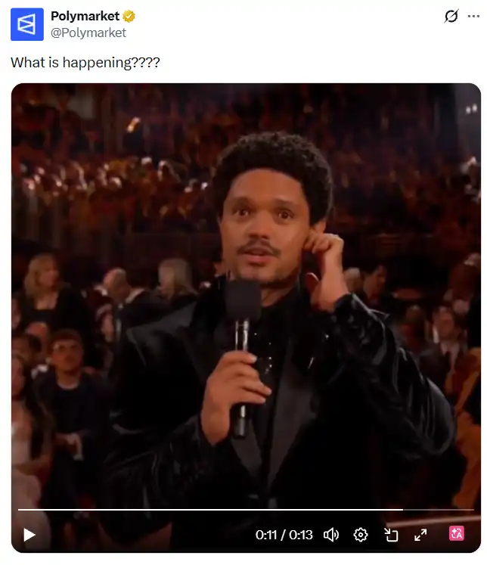Click the gold verified badge next to Polymarket
Image resolution: width=487 pixels, height=565 pixels.
click(129, 16)
